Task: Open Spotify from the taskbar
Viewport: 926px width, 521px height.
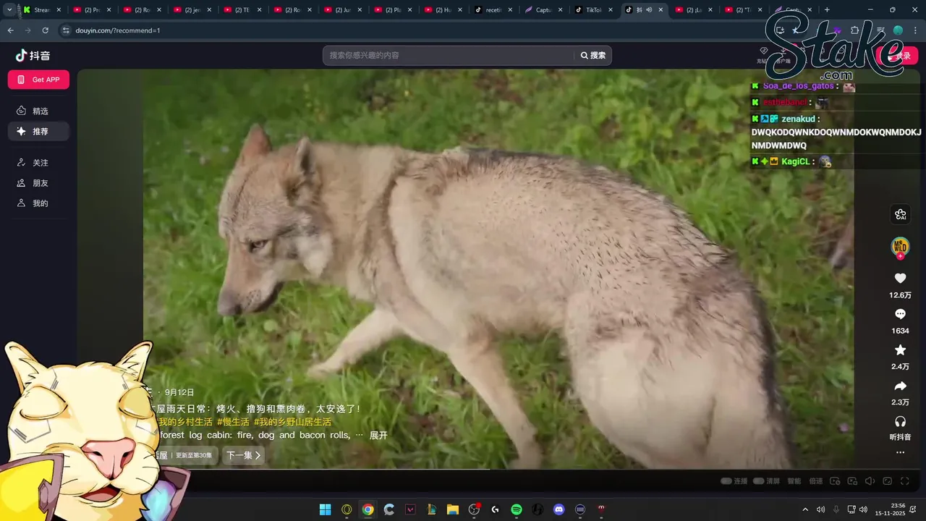Action: pos(517,509)
